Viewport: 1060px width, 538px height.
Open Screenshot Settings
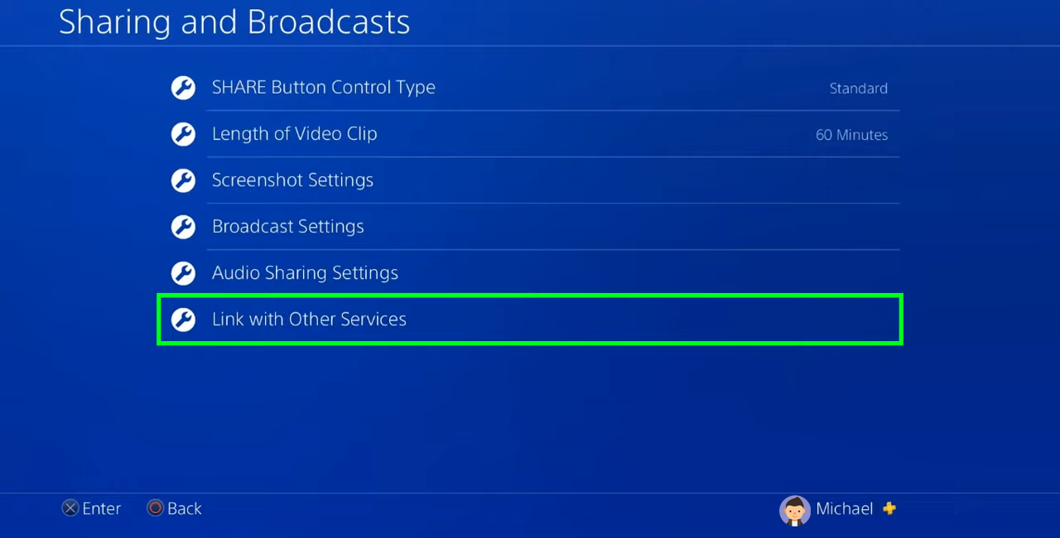(x=530, y=180)
